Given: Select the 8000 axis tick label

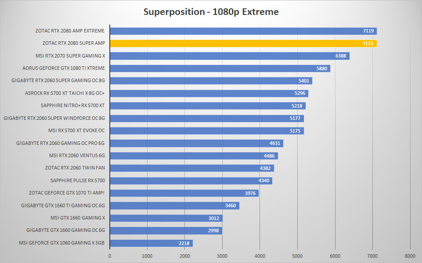Looking at the screenshot, I should [x=410, y=256].
